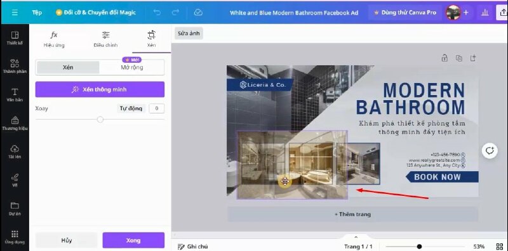This screenshot has width=508, height=251.
Task: Click the add page icon above canvas
Action: (x=473, y=58)
